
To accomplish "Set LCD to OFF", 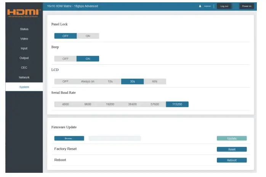I will (66, 81).
